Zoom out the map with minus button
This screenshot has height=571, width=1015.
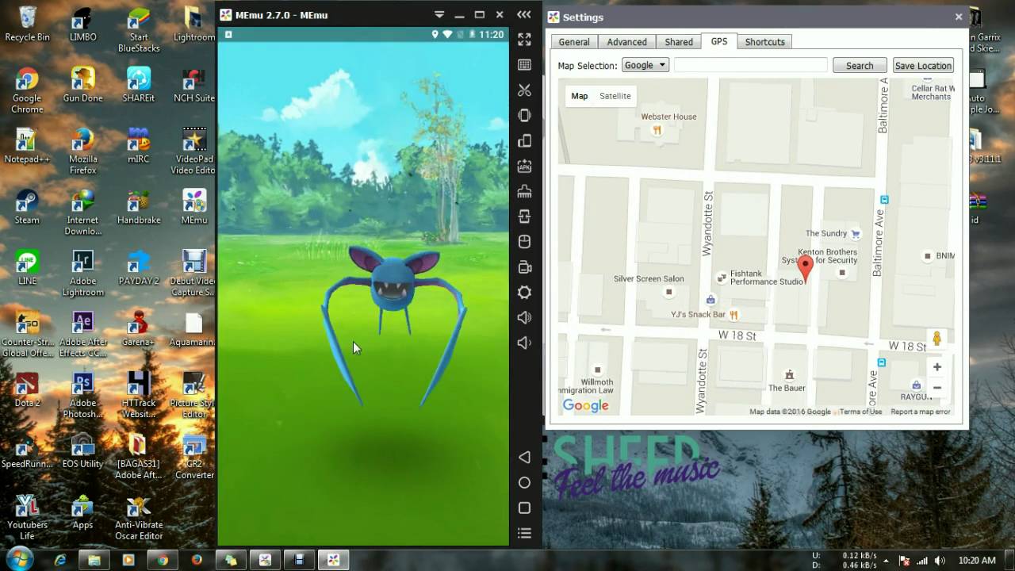[x=937, y=388]
